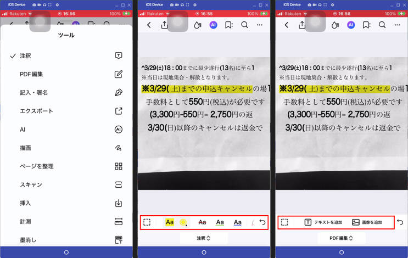Viewport: 408px width, 258px height.
Task: Tap the AssistiveTouch button in the middle window
Action: point(177,22)
